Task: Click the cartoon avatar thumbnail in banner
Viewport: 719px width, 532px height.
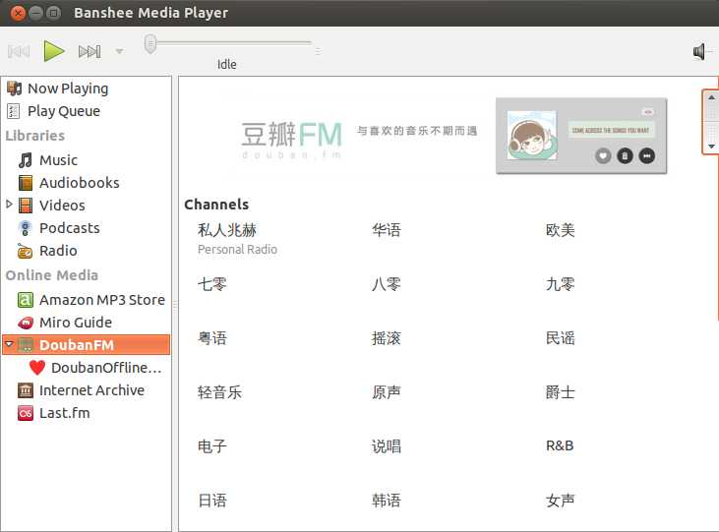Action: click(532, 136)
